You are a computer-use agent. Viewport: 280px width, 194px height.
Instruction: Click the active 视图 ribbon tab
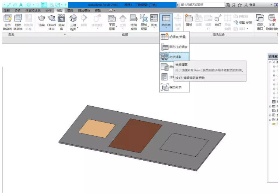pyautogui.click(x=59, y=10)
